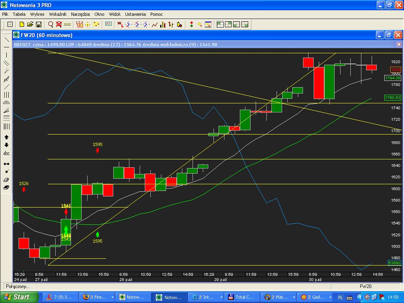Click the yellow ruler scale icon
Screen dimensions: 404x303
[67, 24]
